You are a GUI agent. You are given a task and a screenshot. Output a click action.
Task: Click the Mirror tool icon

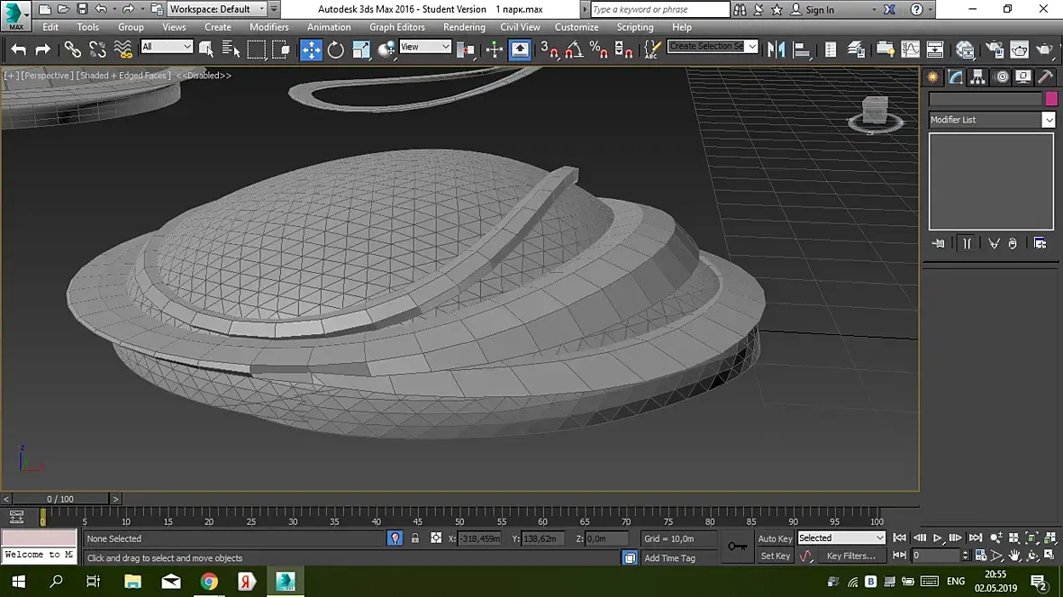pos(777,50)
